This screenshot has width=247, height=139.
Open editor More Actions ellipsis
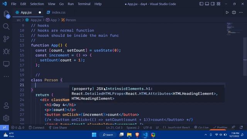[x=241, y=12]
